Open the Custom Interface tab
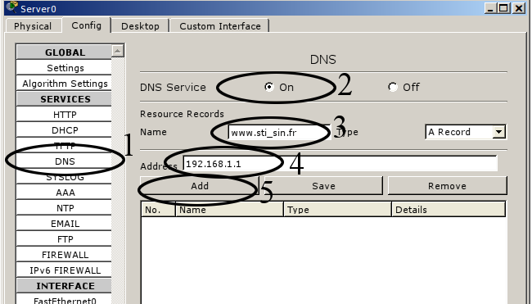Screen dimensions: 532x304 [220, 26]
